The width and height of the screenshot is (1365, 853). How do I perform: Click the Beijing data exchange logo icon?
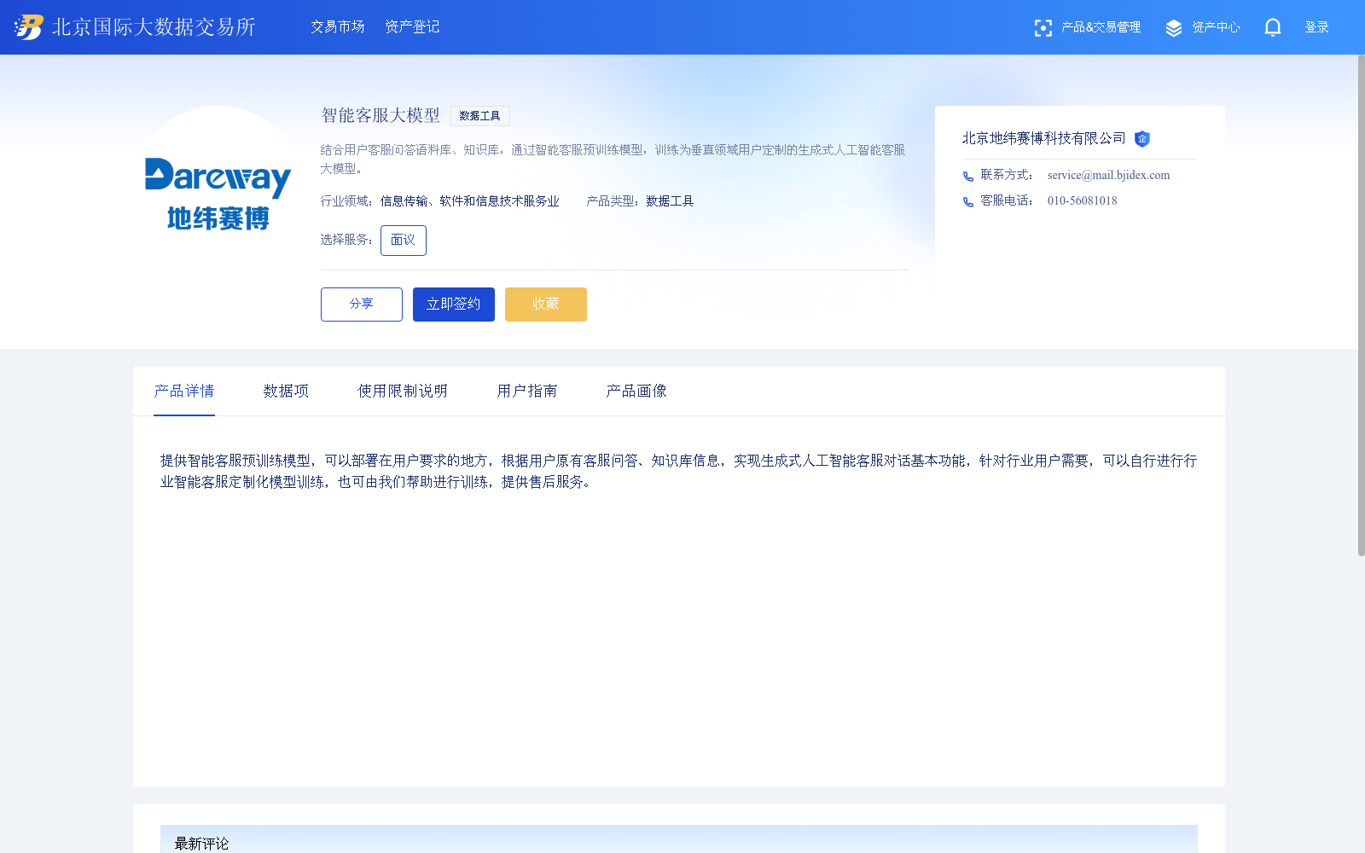pyautogui.click(x=28, y=27)
